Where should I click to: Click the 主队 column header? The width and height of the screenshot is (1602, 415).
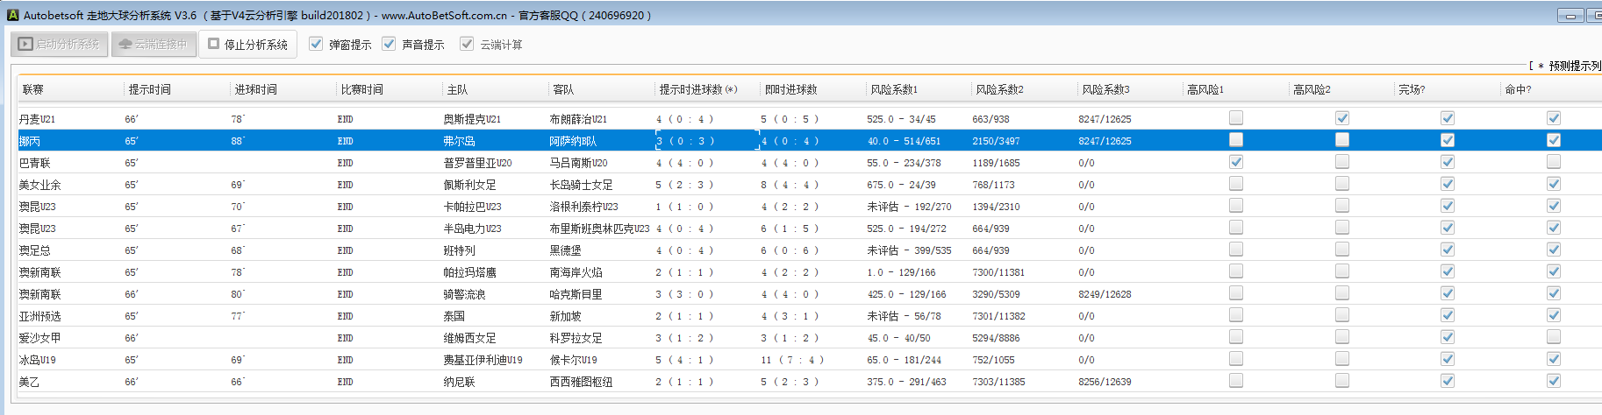point(457,89)
